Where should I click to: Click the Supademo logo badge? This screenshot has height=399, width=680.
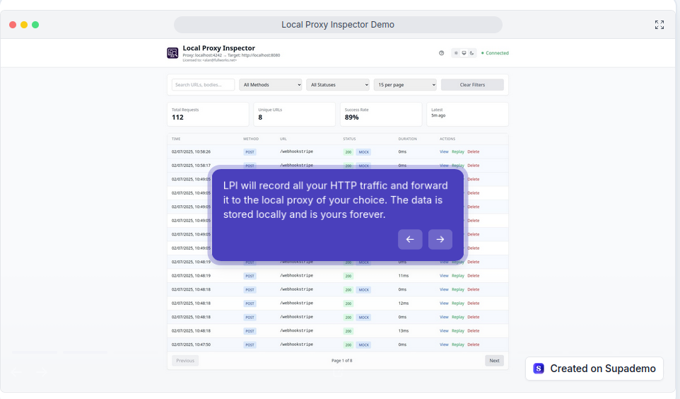click(539, 369)
